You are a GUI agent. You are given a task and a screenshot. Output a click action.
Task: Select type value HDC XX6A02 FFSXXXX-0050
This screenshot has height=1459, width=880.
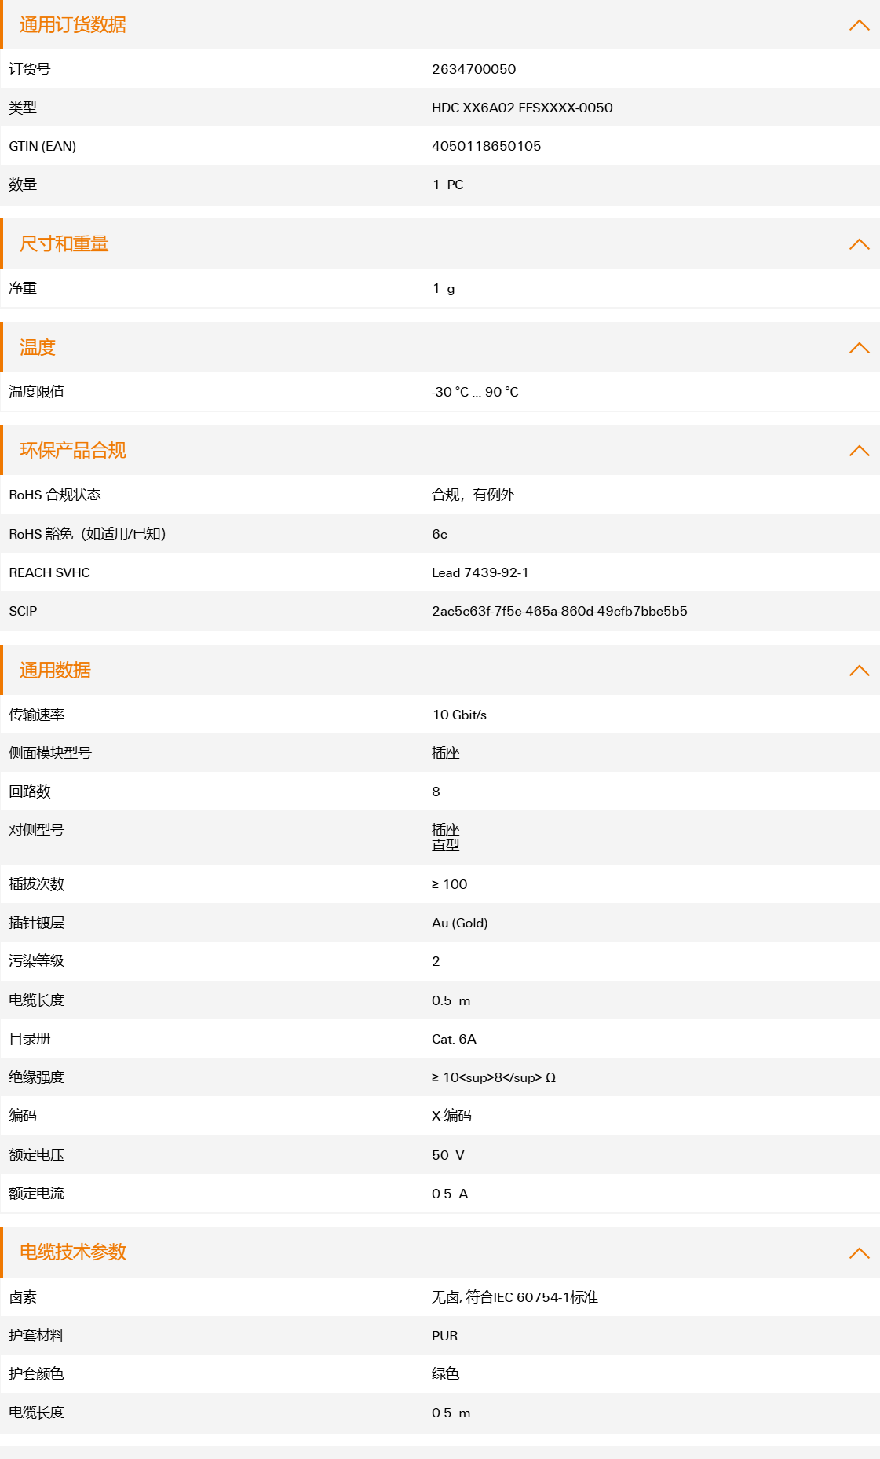coord(522,108)
